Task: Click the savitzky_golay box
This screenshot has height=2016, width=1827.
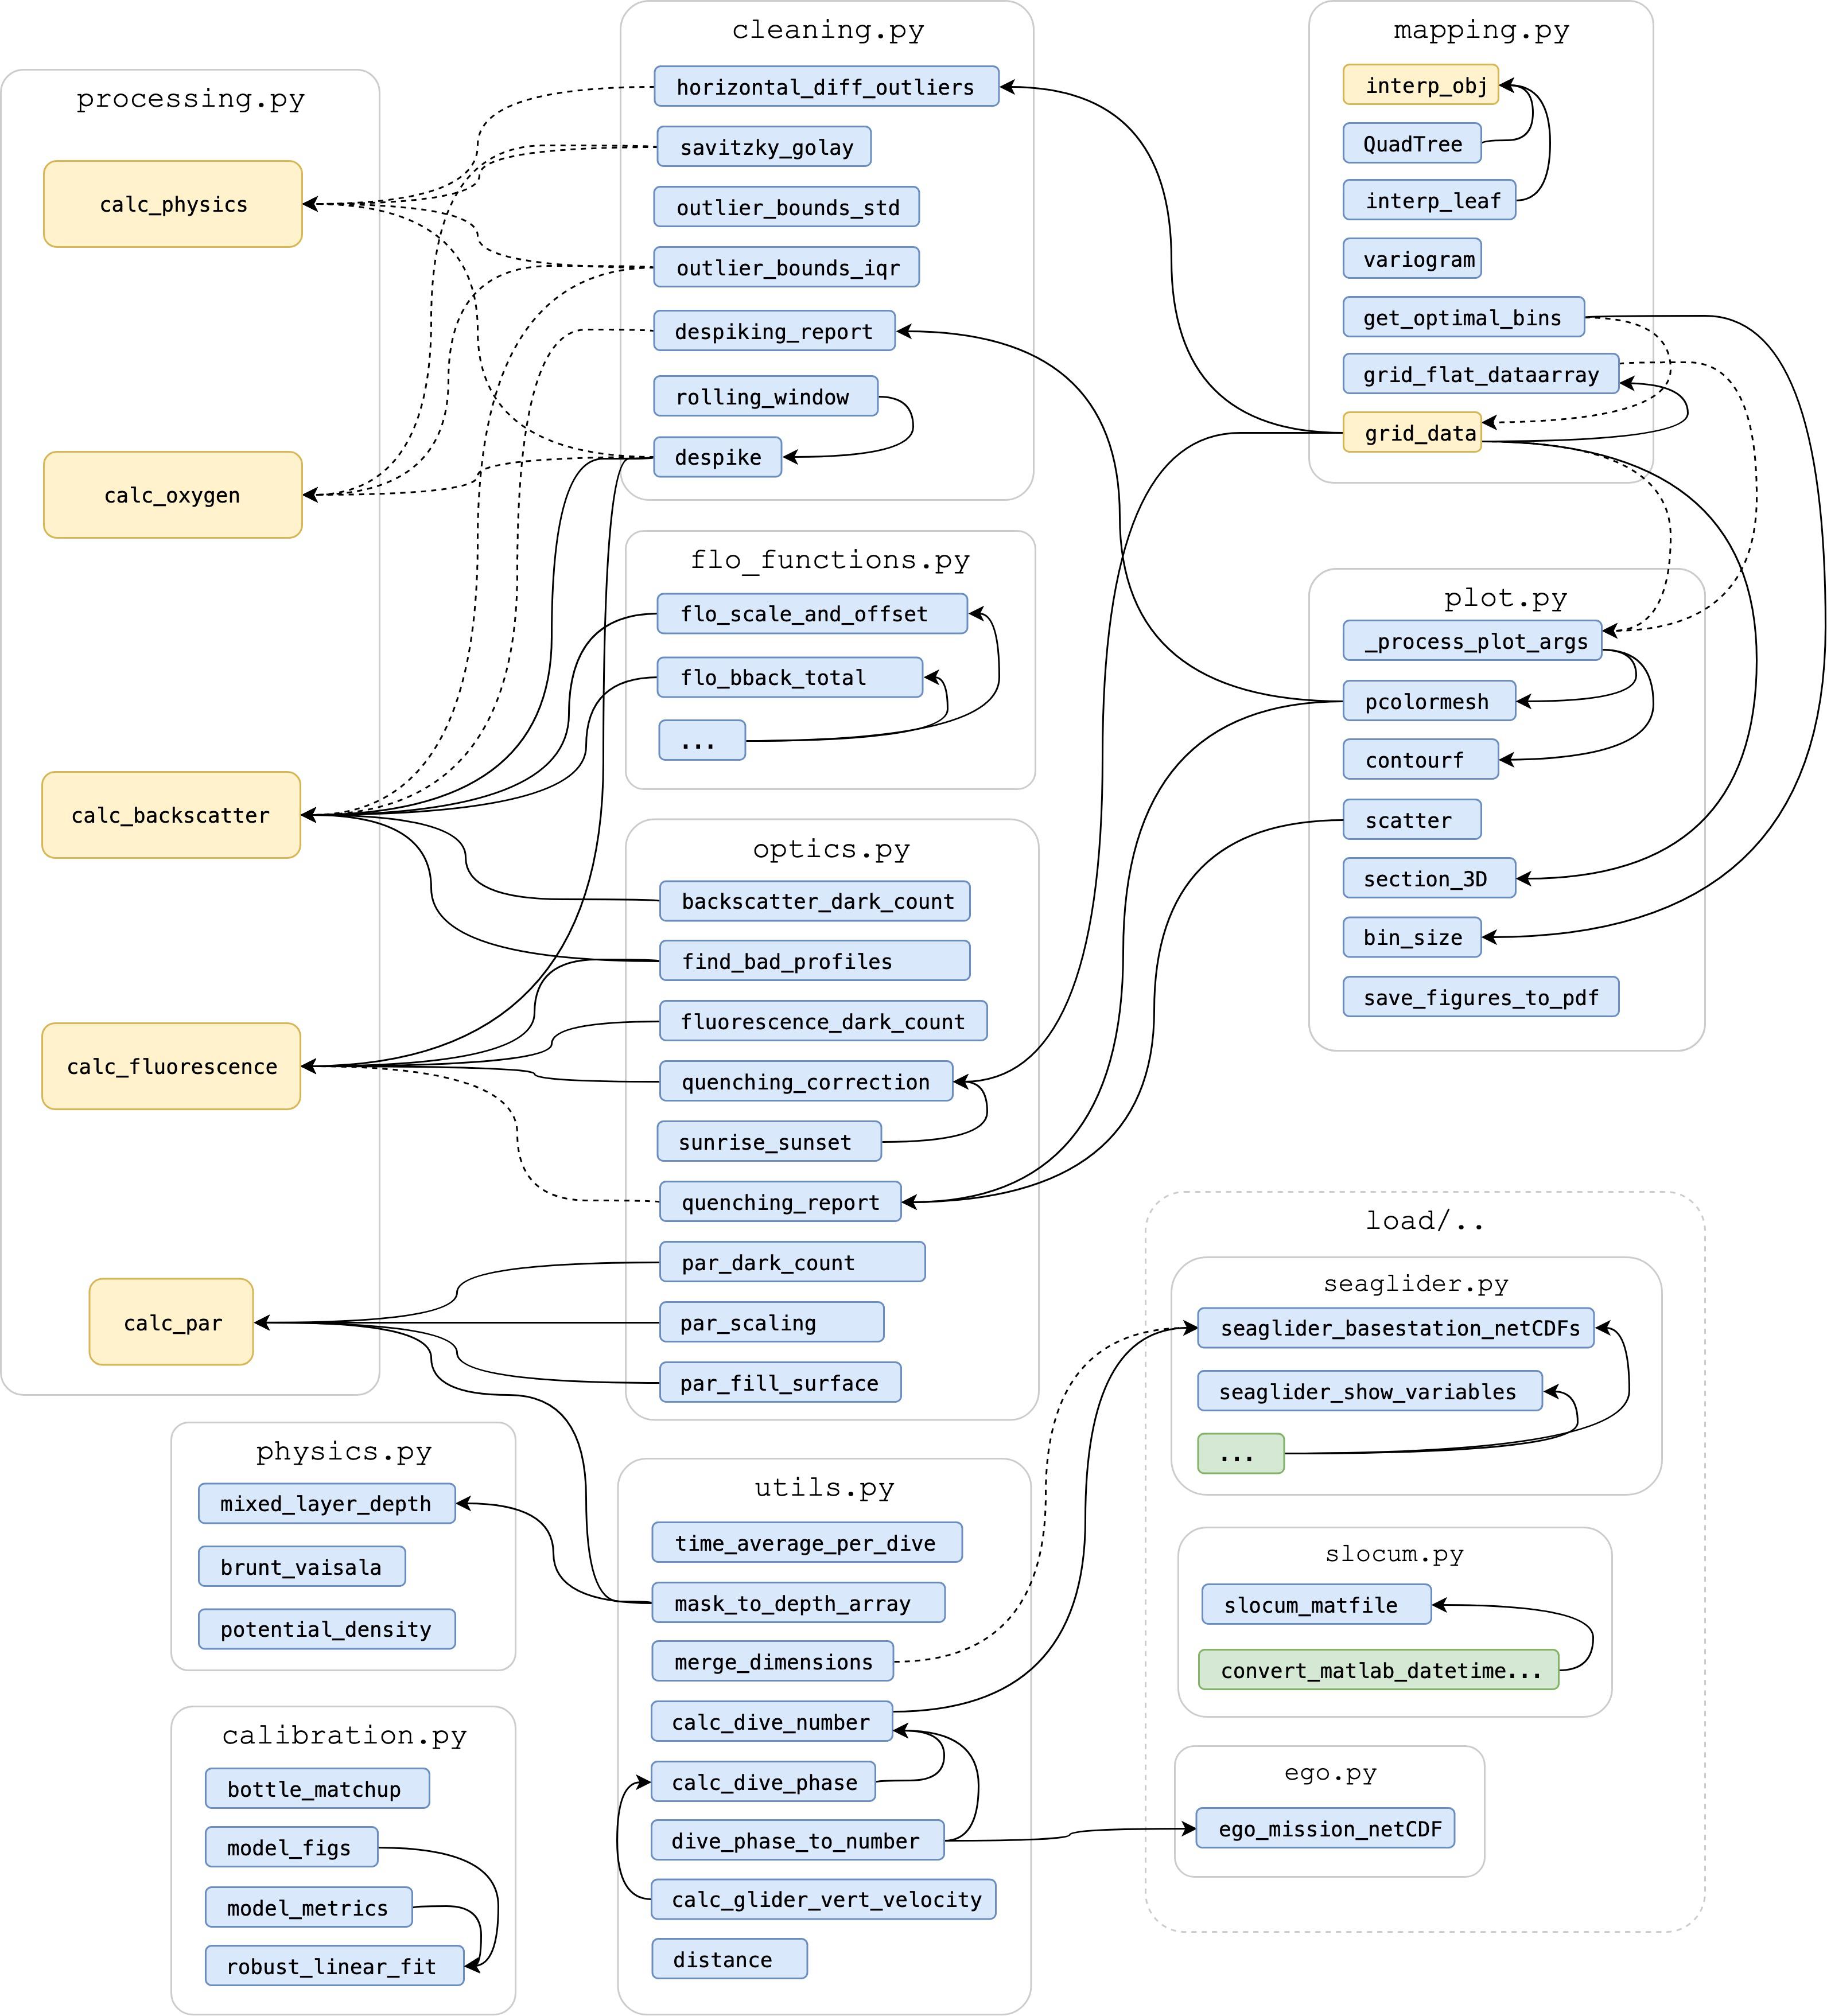Action: click(764, 147)
